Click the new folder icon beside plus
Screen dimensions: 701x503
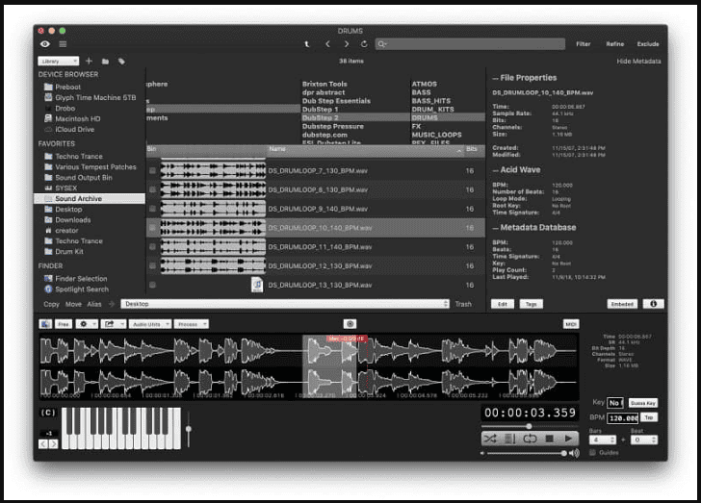click(x=105, y=62)
